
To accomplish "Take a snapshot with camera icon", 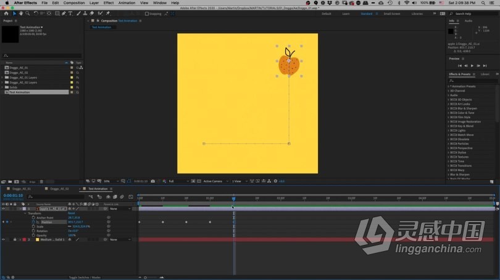I will click(x=152, y=181).
